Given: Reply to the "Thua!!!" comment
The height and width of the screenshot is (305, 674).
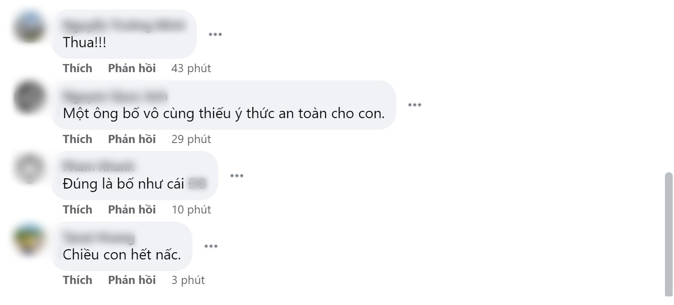Looking at the screenshot, I should tap(132, 68).
